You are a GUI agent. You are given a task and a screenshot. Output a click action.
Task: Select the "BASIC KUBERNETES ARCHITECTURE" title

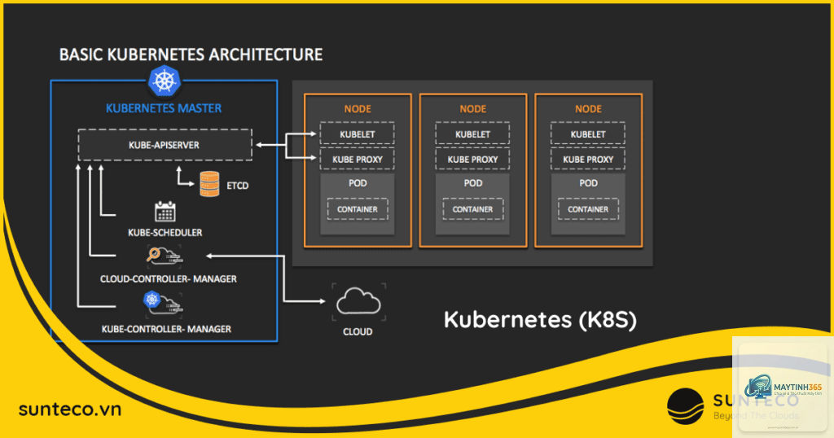coord(191,55)
